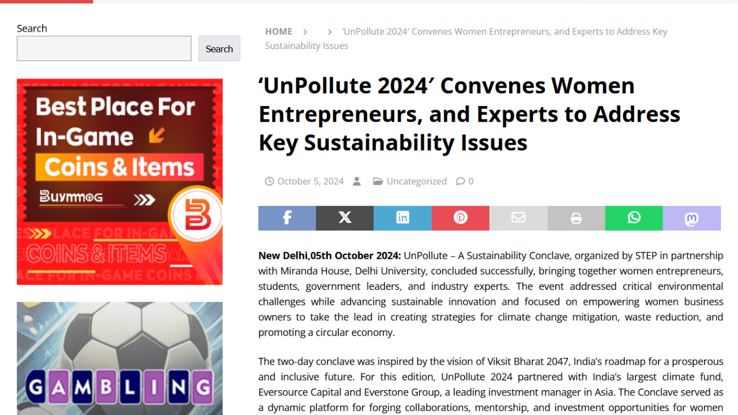The height and width of the screenshot is (415, 738).
Task: Click the article title in breadcrumb
Action: (504, 32)
